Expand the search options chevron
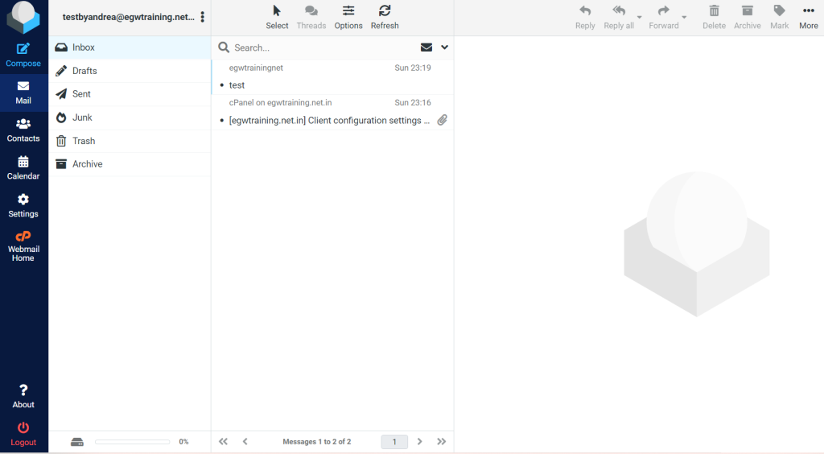Screen dimensions: 824x454 pyautogui.click(x=444, y=47)
